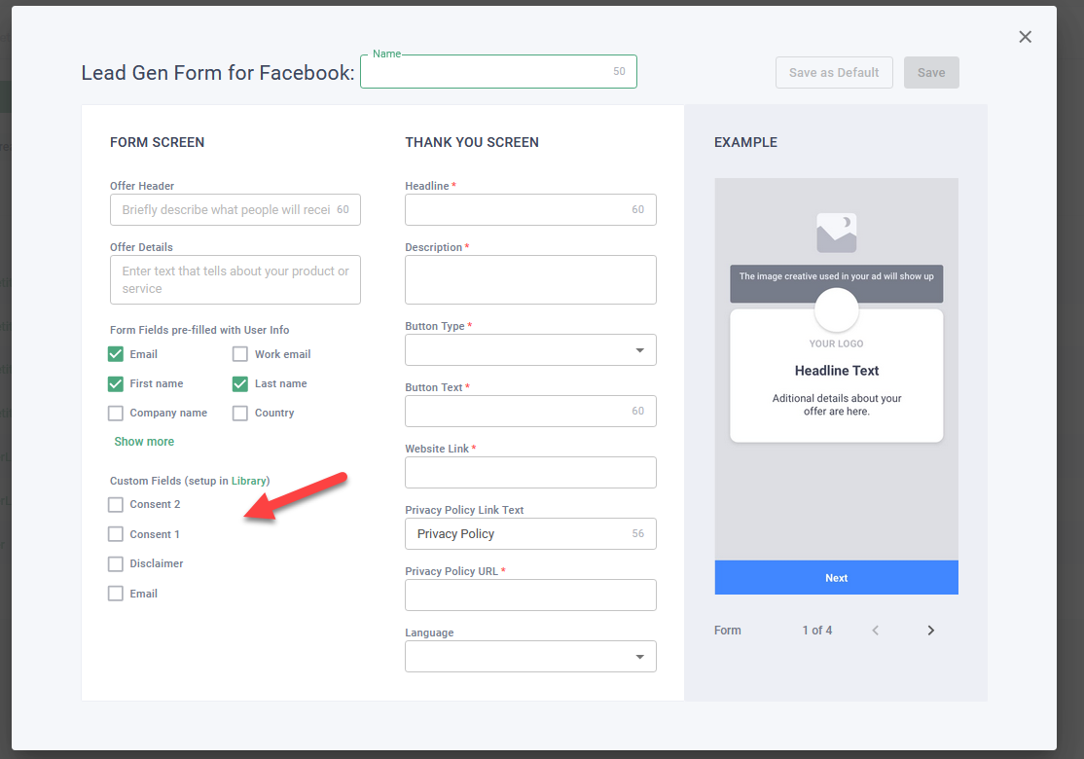This screenshot has width=1084, height=759.
Task: Open the Button Type dropdown
Action: click(530, 349)
